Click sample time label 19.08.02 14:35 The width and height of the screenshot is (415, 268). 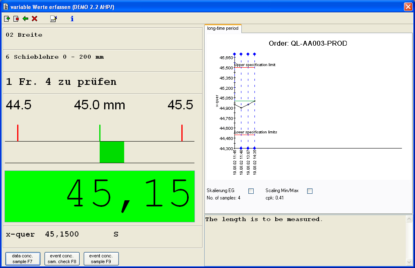point(254,162)
